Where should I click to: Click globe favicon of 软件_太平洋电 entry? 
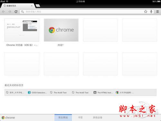point(7,92)
